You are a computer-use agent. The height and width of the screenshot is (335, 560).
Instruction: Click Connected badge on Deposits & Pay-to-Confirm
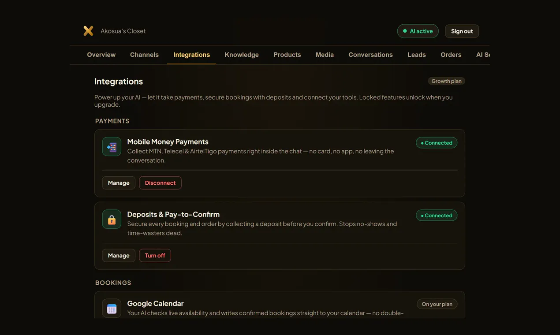[x=437, y=216]
